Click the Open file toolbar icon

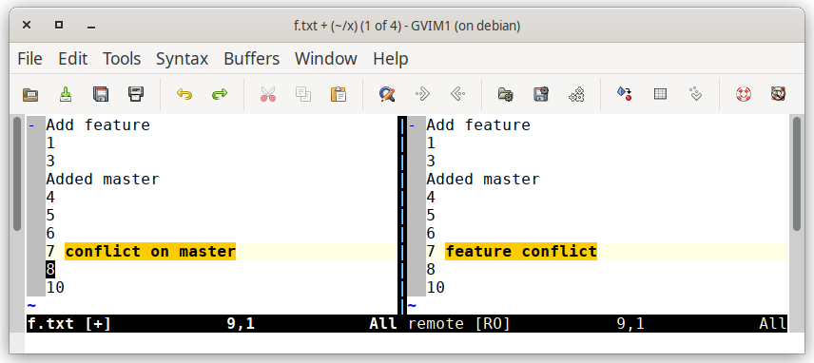tap(30, 94)
